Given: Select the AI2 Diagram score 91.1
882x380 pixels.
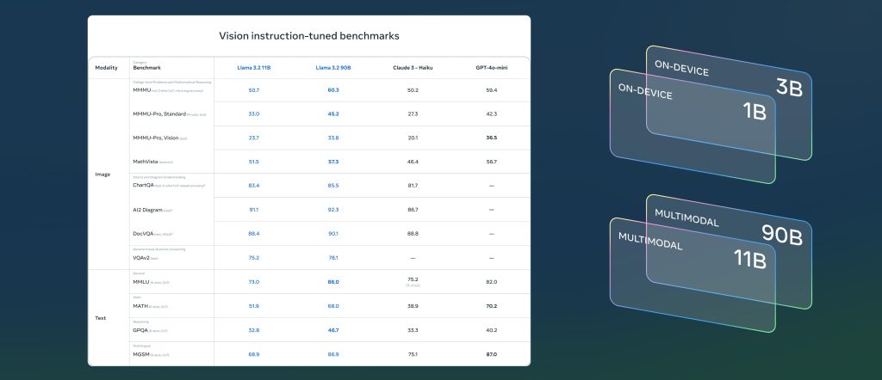Looking at the screenshot, I should tap(254, 210).
